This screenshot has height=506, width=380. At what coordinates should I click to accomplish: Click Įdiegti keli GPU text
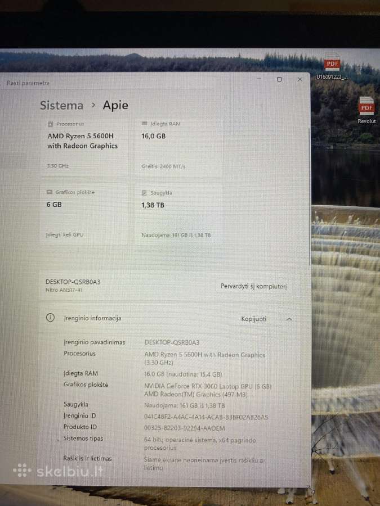(x=65, y=234)
